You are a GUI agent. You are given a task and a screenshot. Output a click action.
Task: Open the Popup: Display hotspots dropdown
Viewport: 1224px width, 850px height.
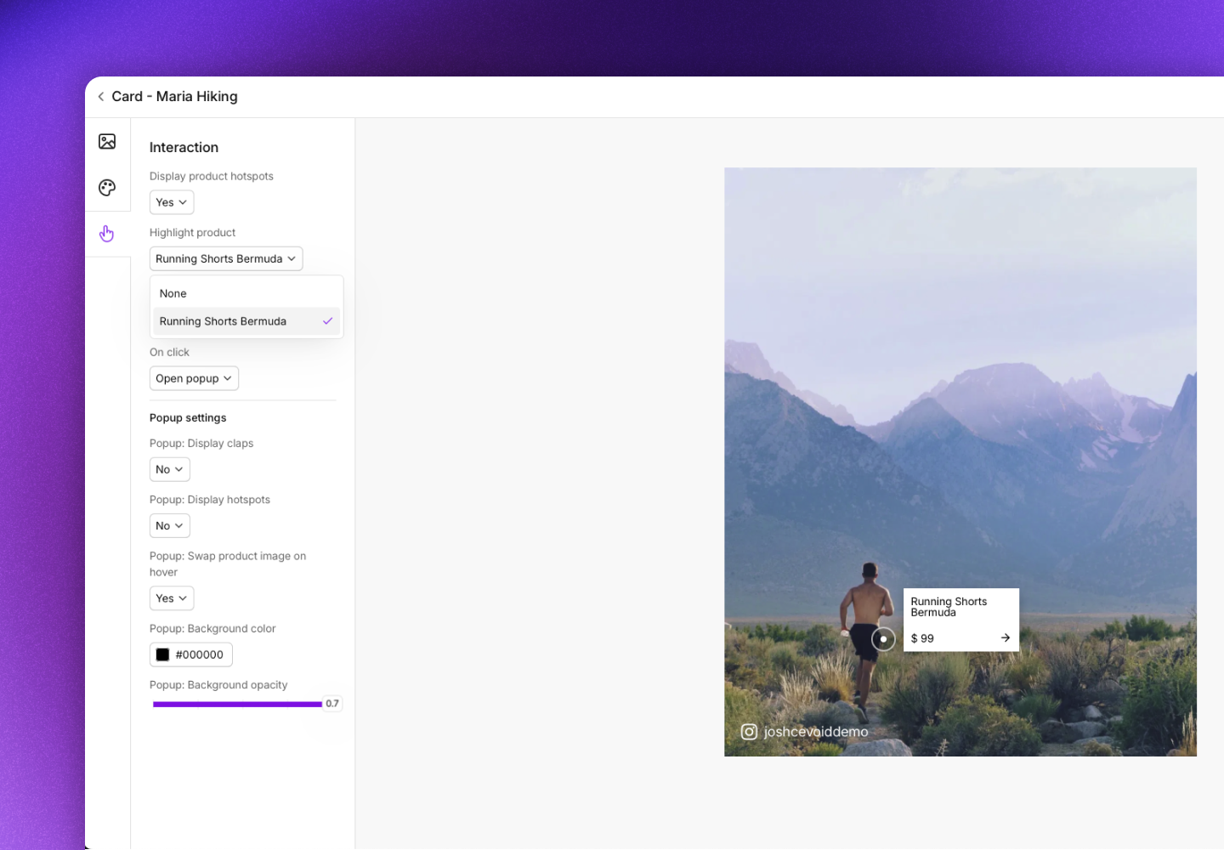(x=170, y=526)
